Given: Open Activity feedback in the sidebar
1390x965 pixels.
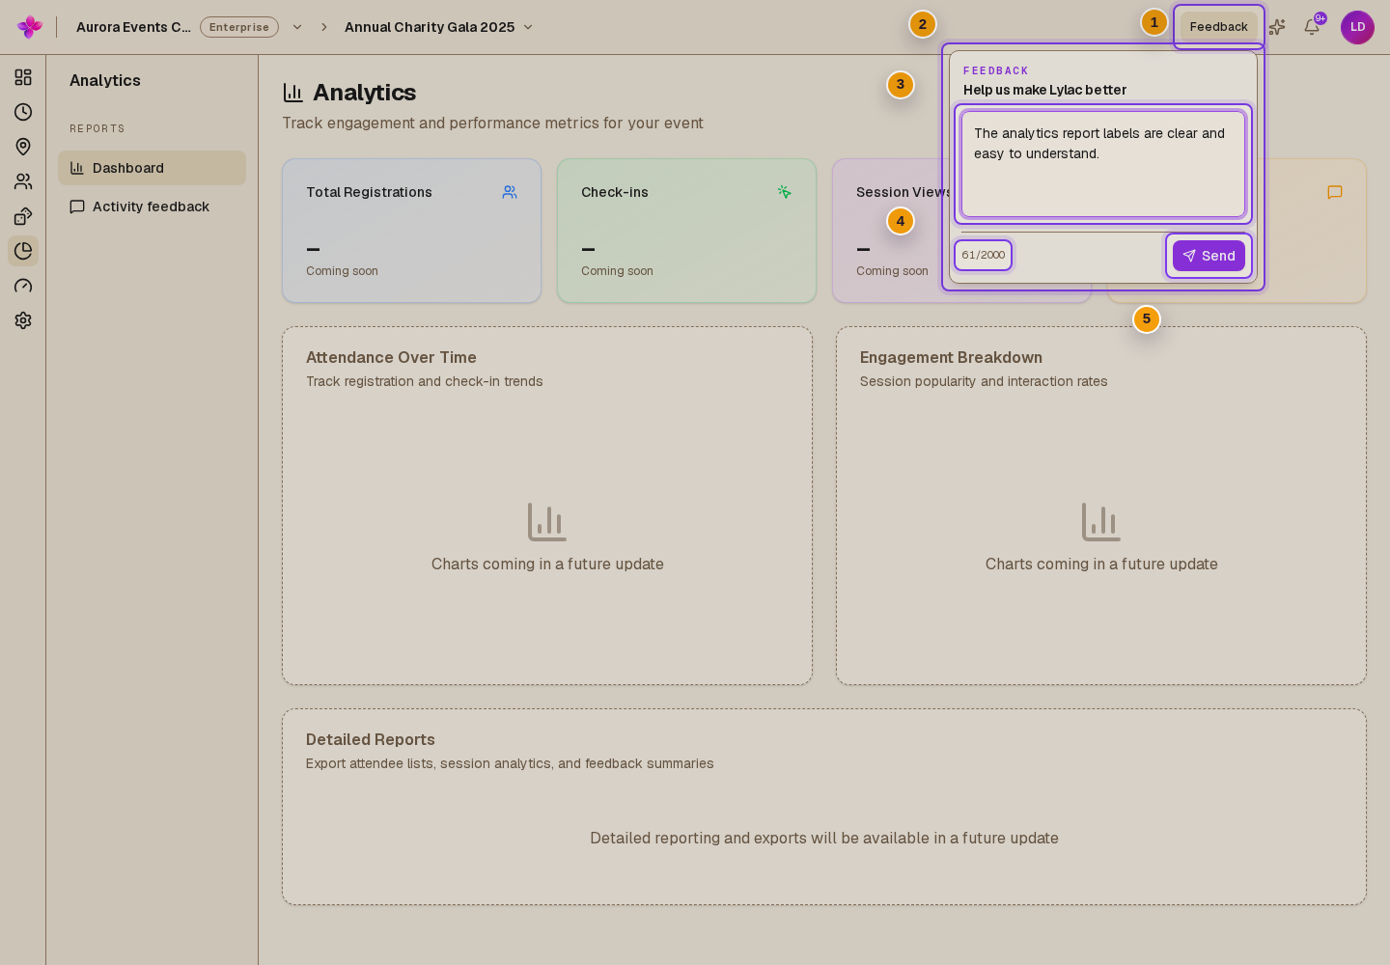Looking at the screenshot, I should [x=152, y=207].
